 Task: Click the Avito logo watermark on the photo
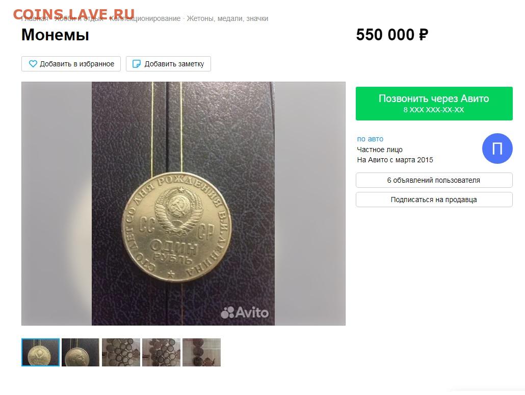(245, 312)
